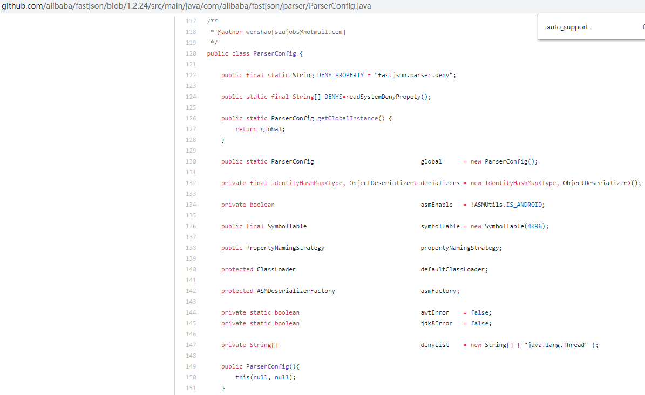Select line number 122 containing DENY_PROPERTY

tap(191, 75)
